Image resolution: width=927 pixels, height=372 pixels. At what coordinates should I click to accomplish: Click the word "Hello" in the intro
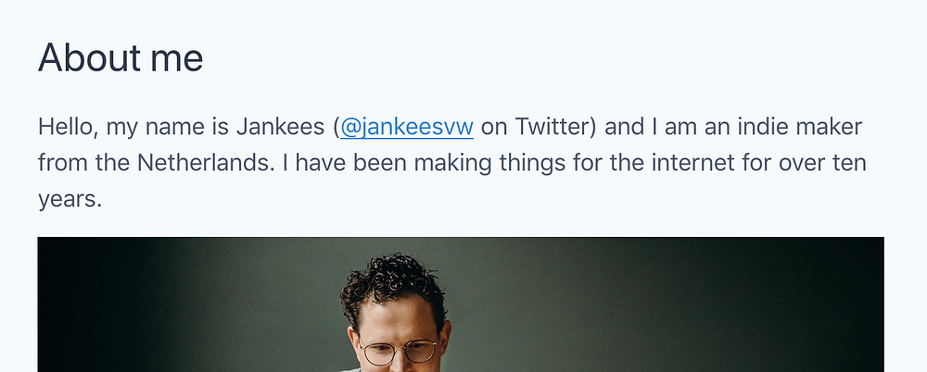point(65,127)
